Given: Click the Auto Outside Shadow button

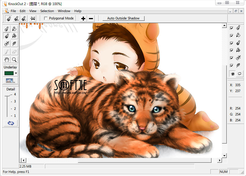Looking at the screenshot, I should pos(123,18).
